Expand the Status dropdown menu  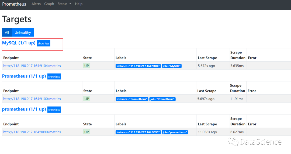point(64,4)
